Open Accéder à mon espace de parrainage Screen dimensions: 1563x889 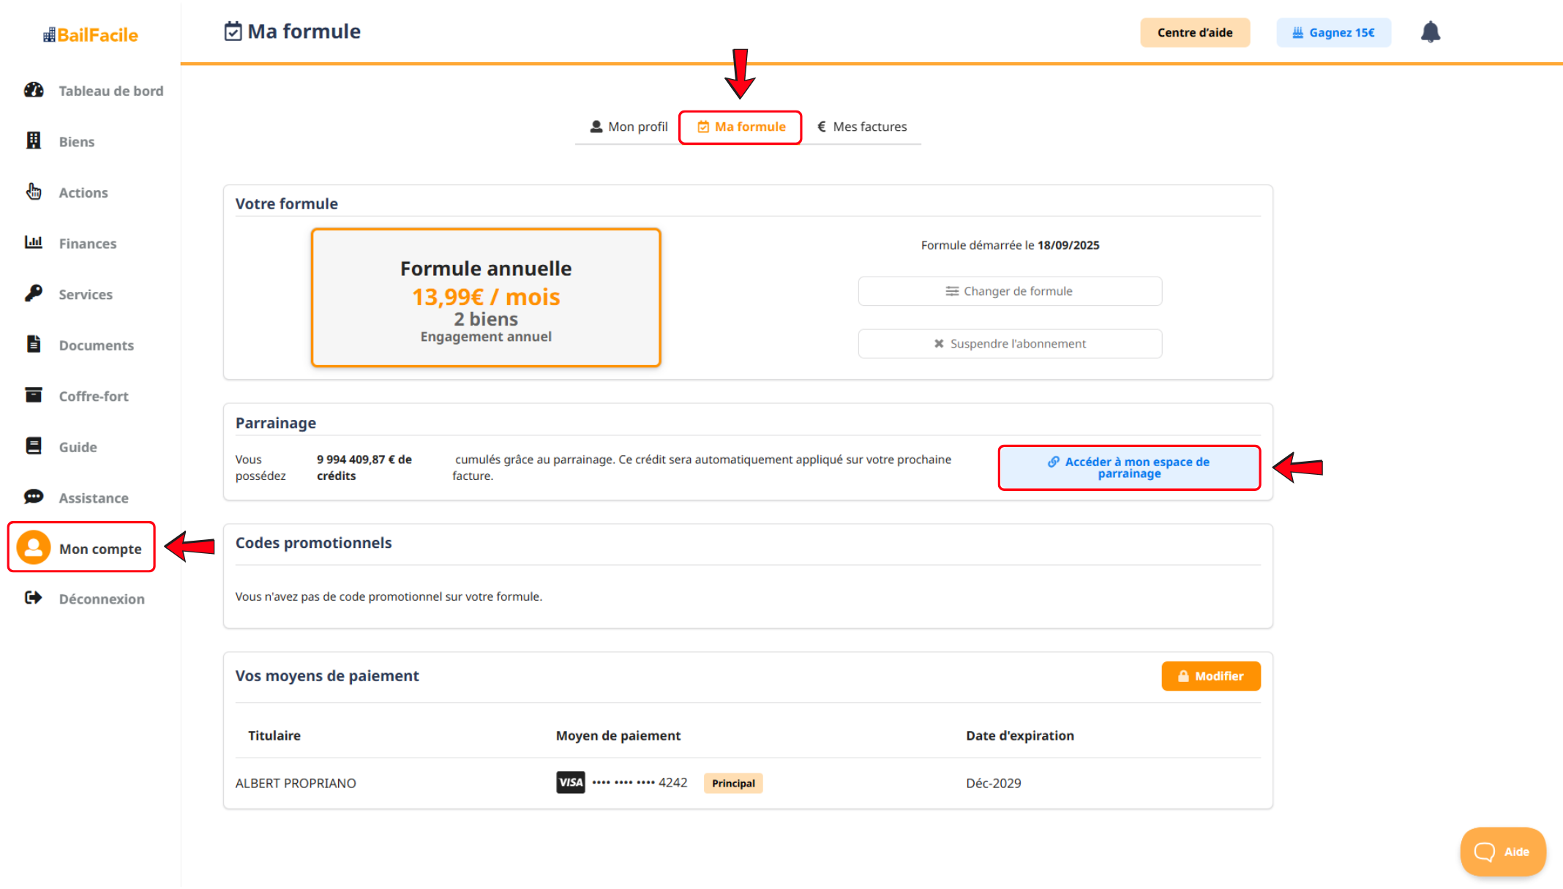click(x=1128, y=468)
